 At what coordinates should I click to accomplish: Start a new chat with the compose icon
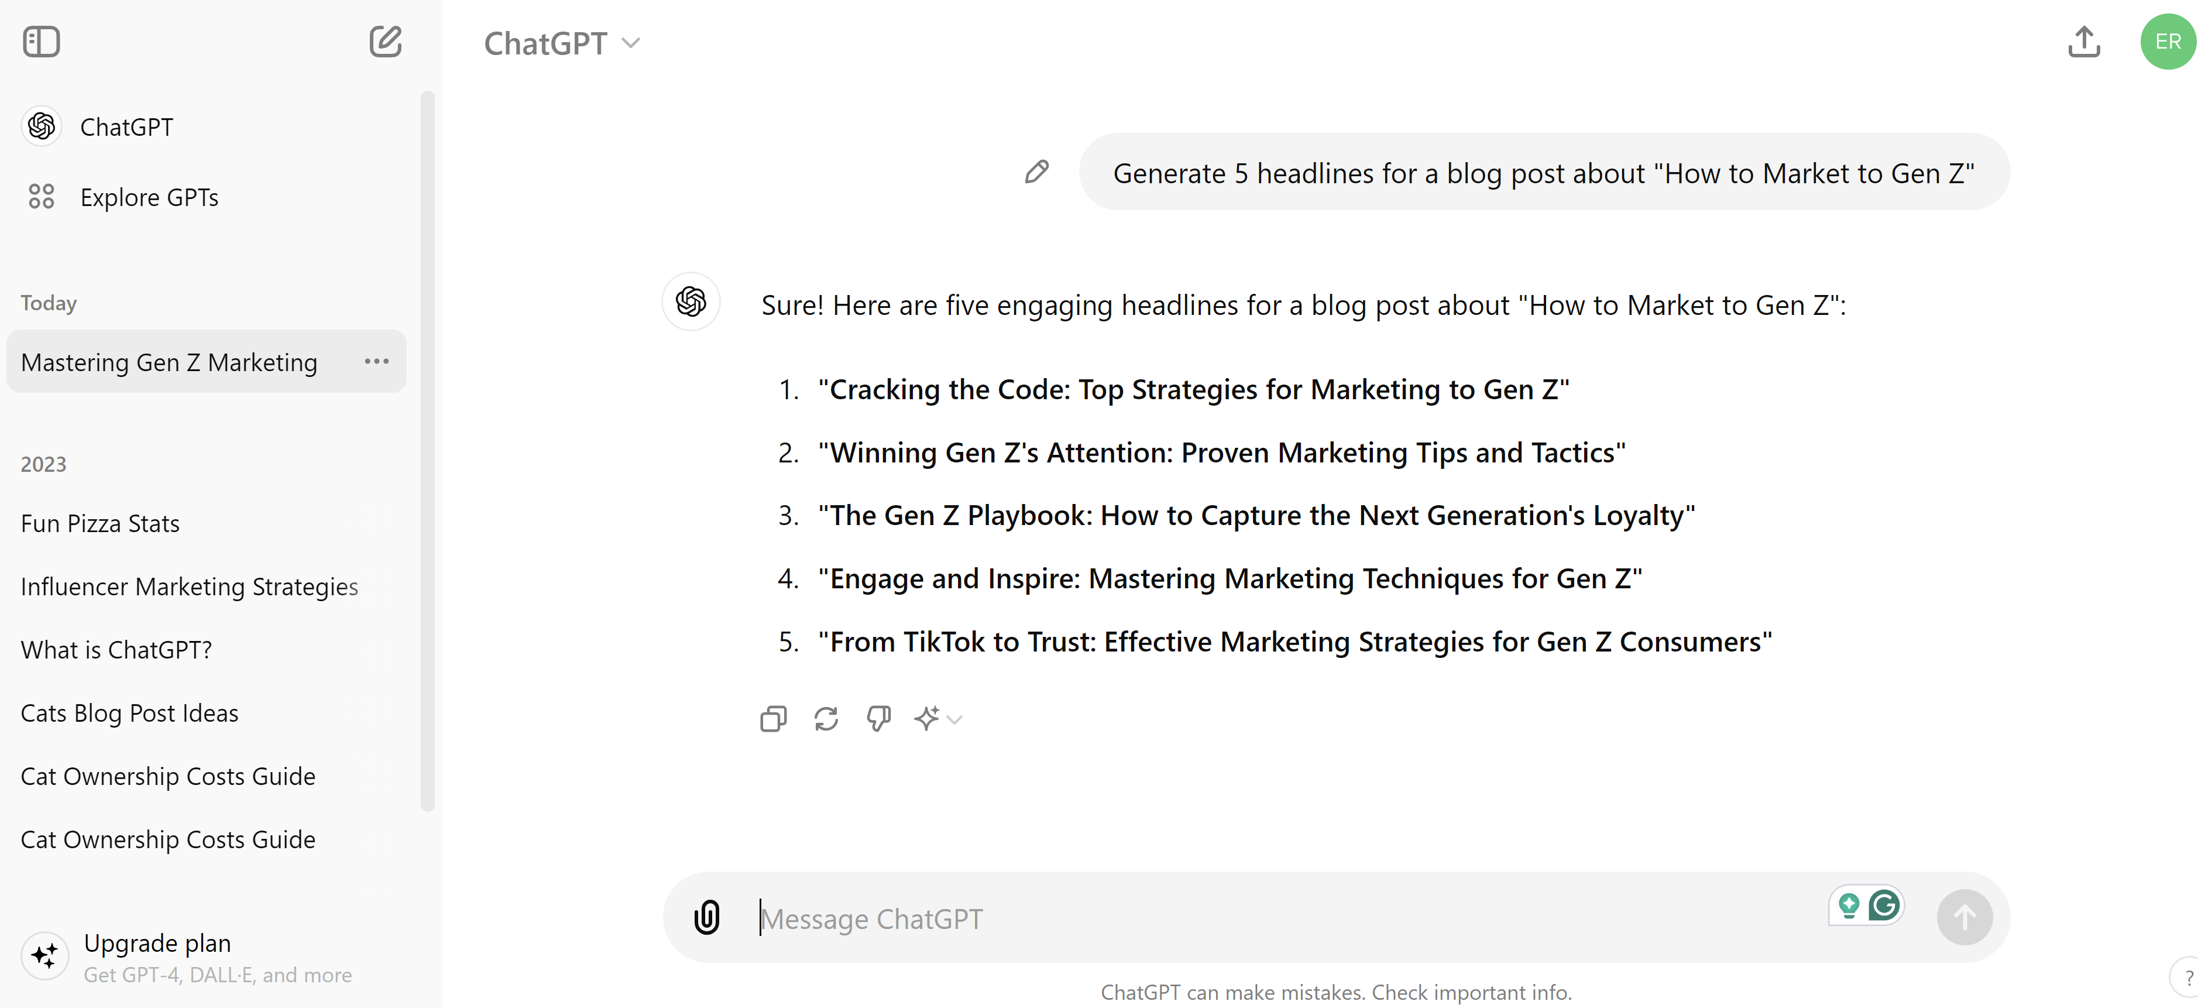coord(385,42)
